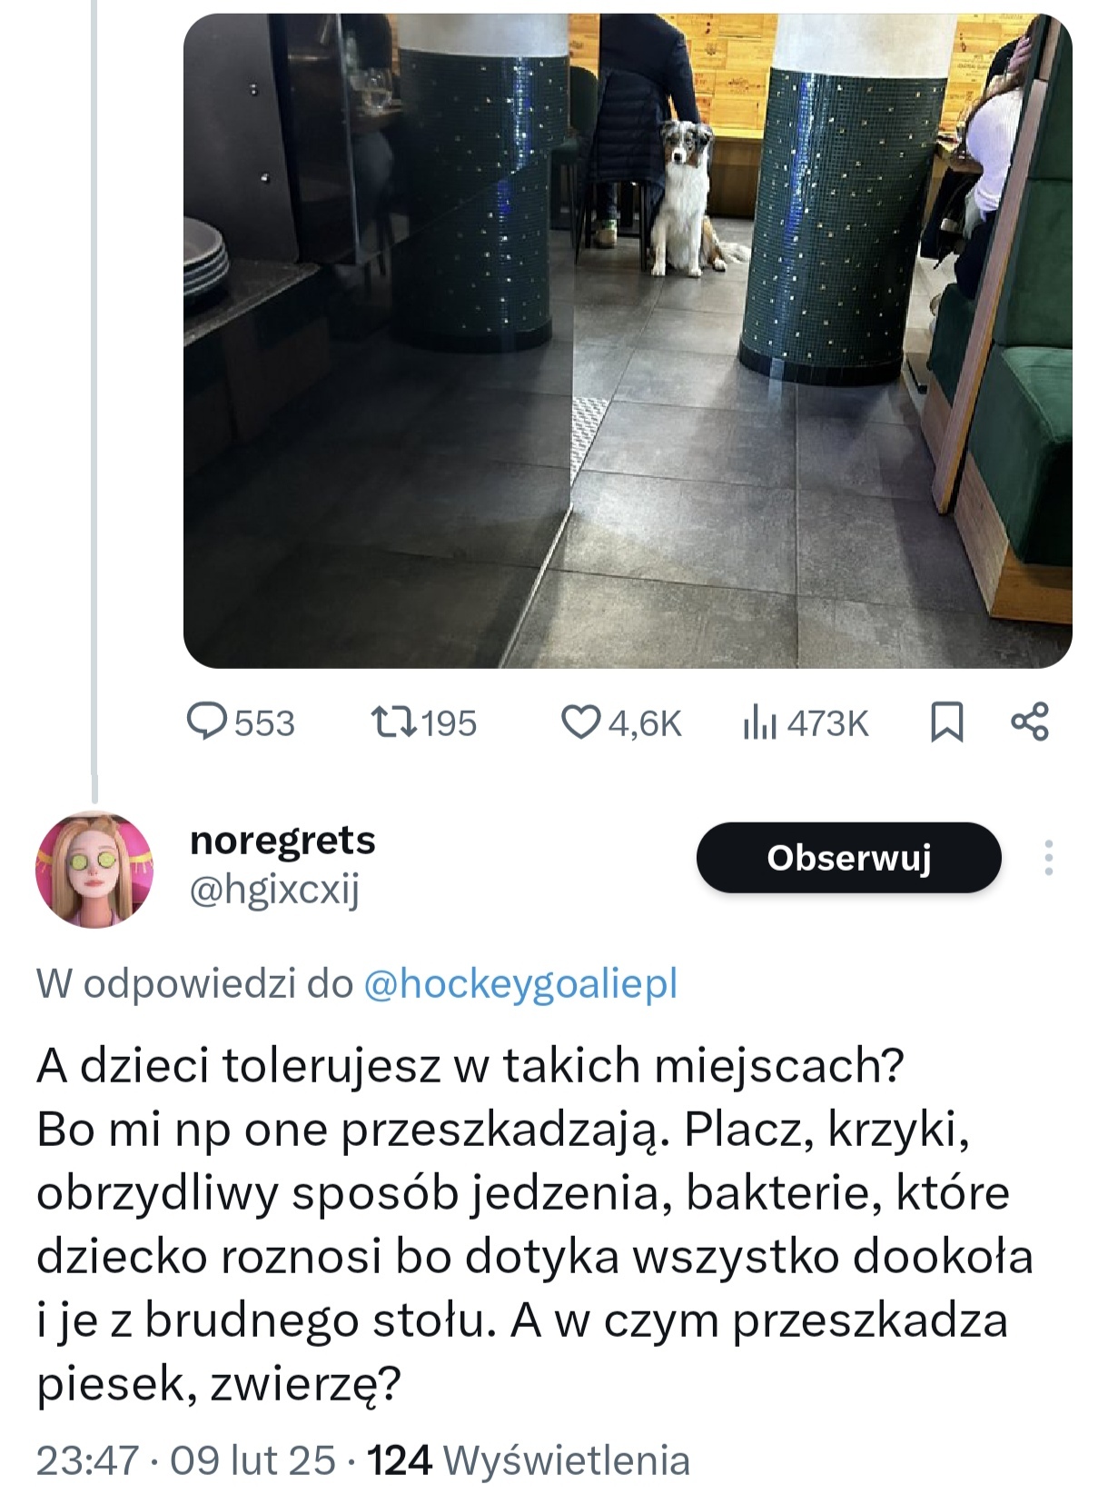Click the @hgixcxij handle

pos(274,891)
